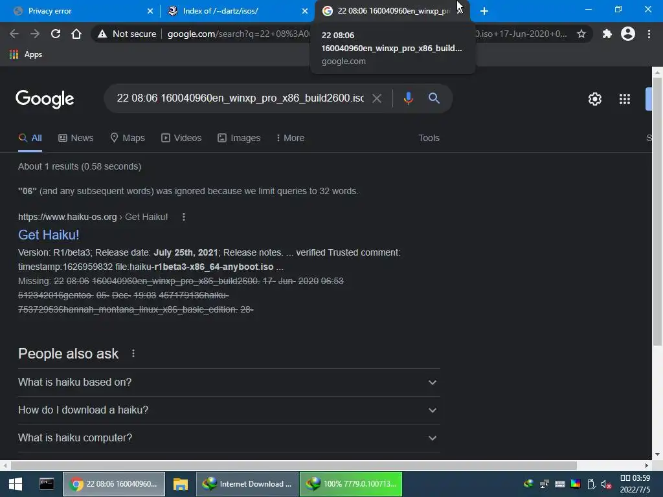663x497 pixels.
Task: Click the IDM tray icon
Action: click(528, 484)
